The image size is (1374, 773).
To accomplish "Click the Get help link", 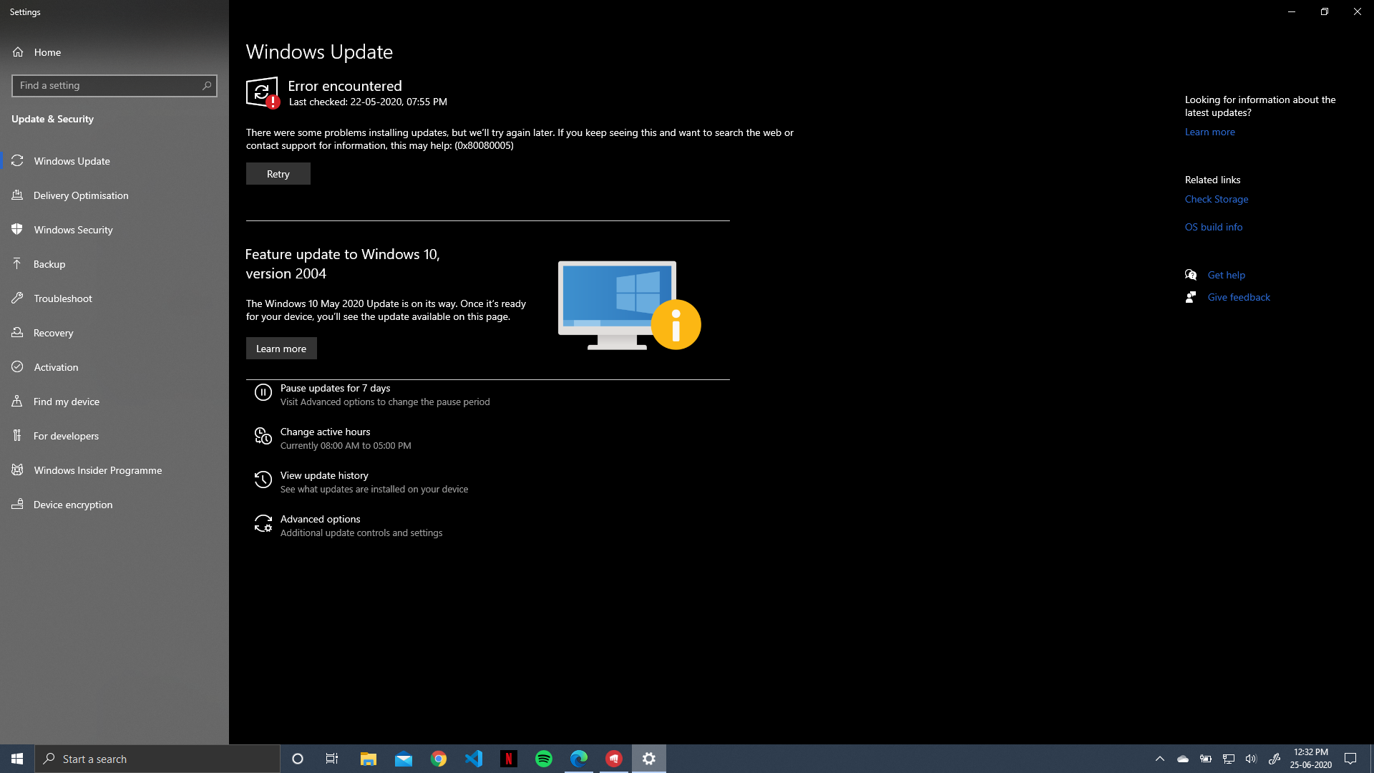I will click(1226, 275).
